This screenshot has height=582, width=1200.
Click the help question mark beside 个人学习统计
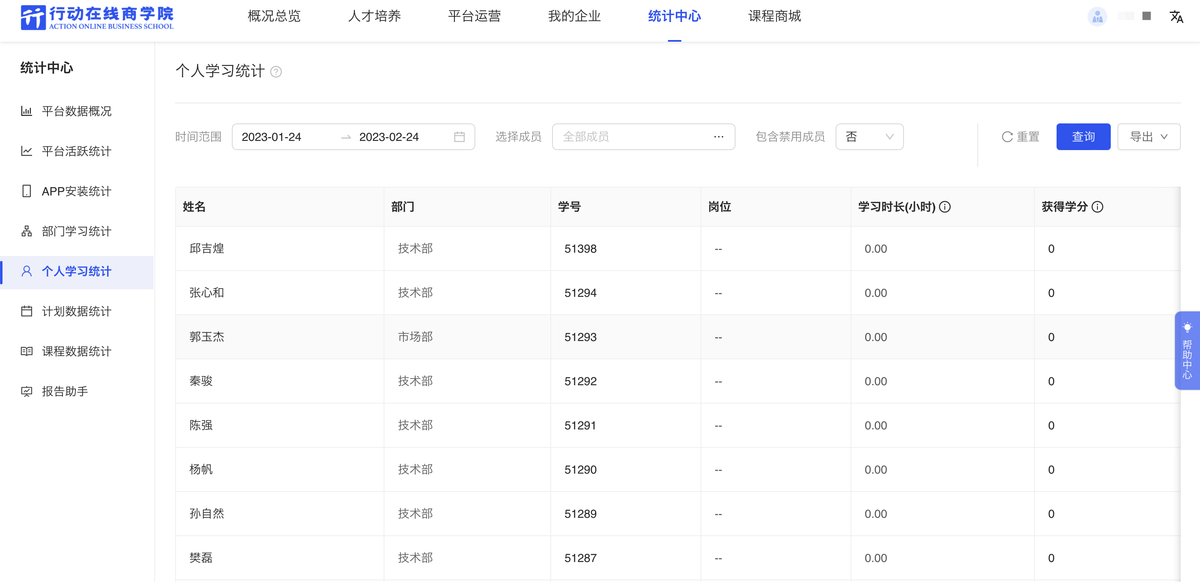276,72
